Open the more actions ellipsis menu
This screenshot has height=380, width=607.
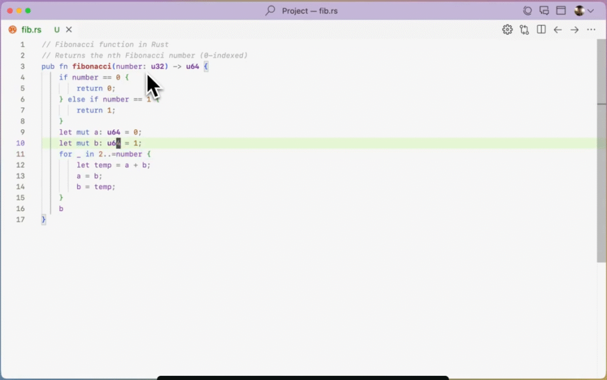(591, 30)
